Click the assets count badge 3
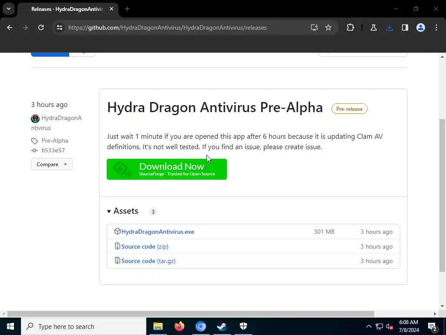Viewport: 446px width, 335px height. 153,212
